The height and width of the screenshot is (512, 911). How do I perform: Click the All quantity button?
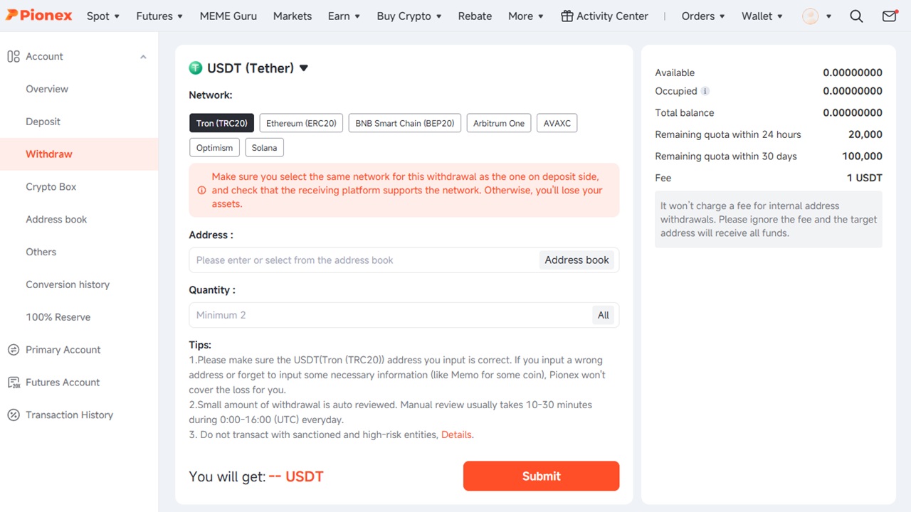603,315
